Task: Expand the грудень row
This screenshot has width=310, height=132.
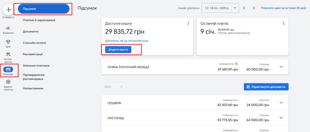Action: tap(281, 102)
